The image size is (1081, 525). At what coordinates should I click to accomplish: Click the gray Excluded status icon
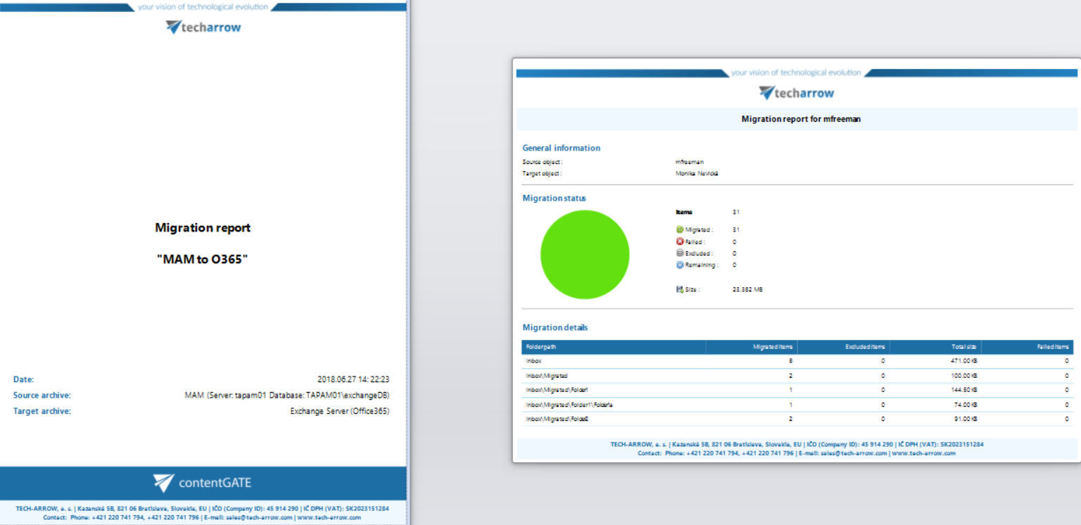[x=680, y=253]
